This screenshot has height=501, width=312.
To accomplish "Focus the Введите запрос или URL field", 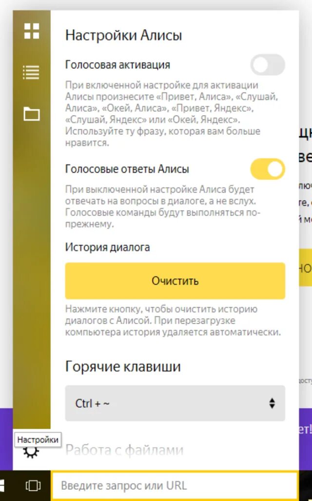I will [175, 486].
